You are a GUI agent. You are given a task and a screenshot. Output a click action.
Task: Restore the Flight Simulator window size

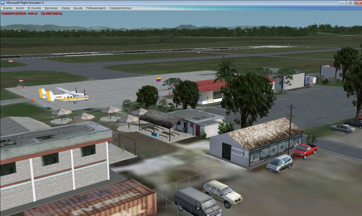(x=350, y=3)
